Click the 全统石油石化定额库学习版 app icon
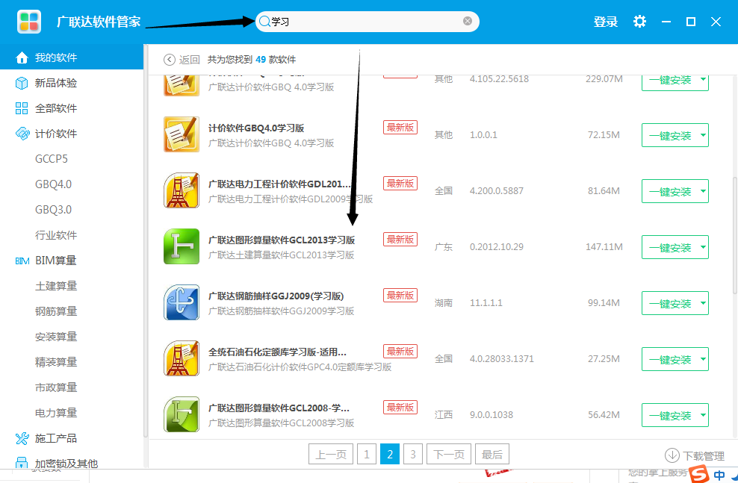Screen dimensions: 738x483 (x=182, y=358)
